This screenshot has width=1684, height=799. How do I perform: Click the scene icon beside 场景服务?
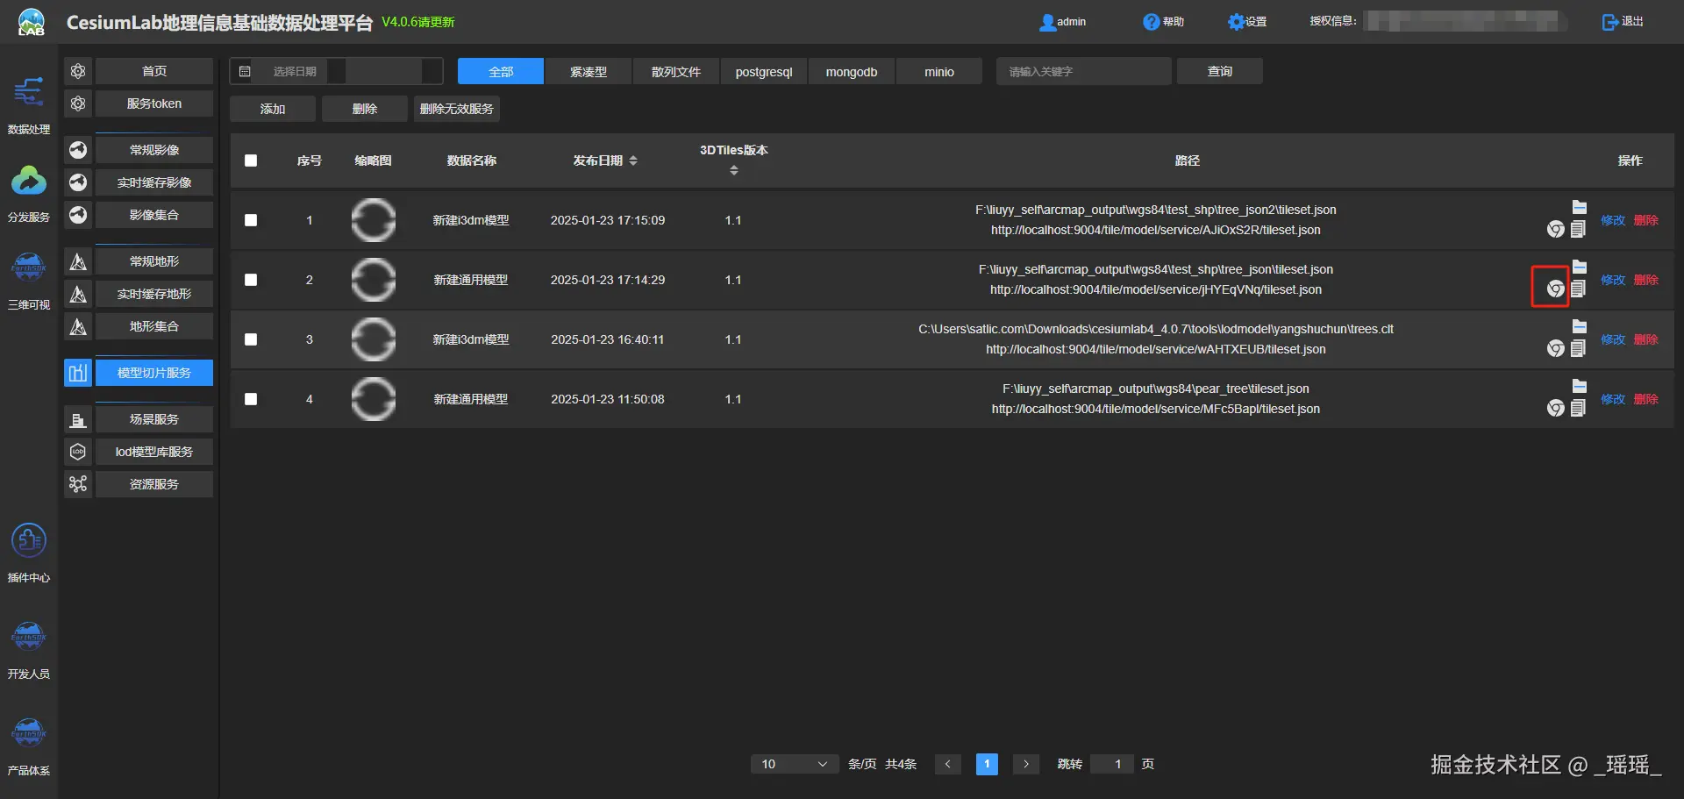[78, 419]
